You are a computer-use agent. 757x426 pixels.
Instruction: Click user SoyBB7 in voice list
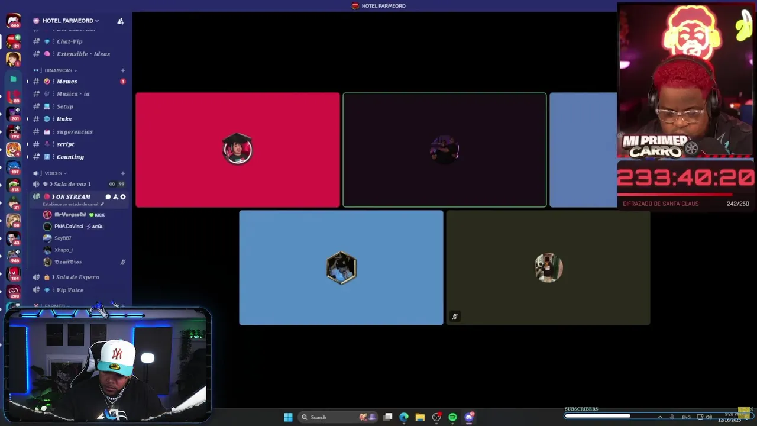click(x=63, y=238)
